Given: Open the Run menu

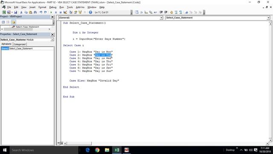Looking at the screenshot, I should click(61, 7).
